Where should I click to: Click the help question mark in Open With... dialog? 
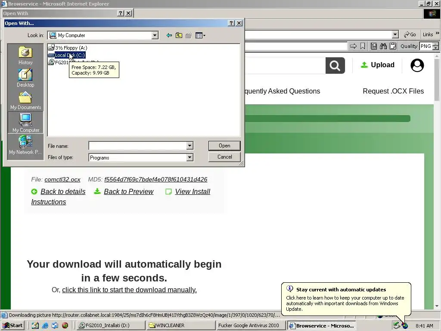(x=231, y=23)
